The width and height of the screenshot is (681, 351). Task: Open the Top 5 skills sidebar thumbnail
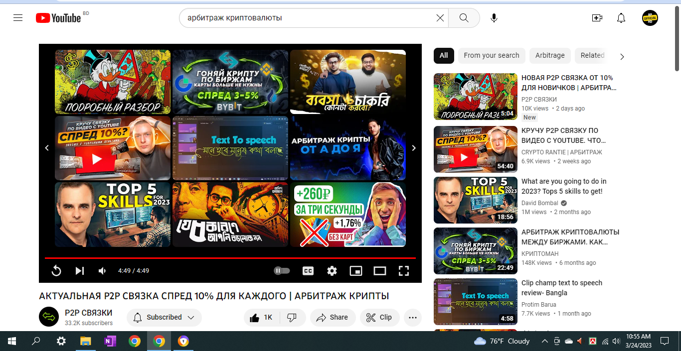476,200
